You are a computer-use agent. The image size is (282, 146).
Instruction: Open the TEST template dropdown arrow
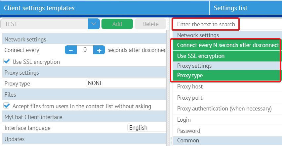pos(94,24)
